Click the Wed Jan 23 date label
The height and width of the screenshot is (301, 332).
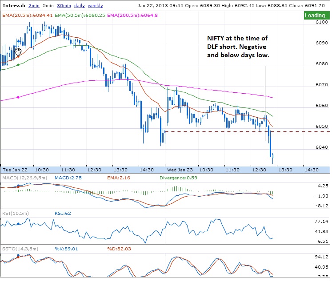tap(180, 170)
